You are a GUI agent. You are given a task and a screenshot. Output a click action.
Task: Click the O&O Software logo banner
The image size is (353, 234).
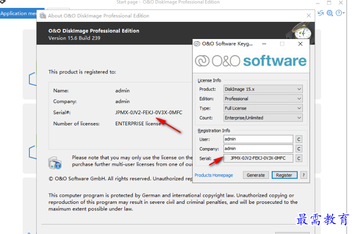(250, 61)
